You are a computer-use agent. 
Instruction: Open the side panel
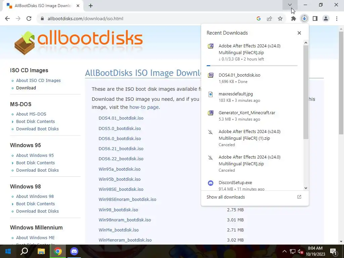point(315,19)
